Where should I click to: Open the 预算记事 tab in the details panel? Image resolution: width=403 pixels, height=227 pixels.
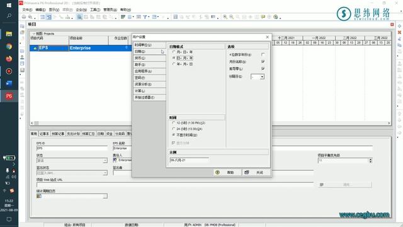tap(58, 134)
